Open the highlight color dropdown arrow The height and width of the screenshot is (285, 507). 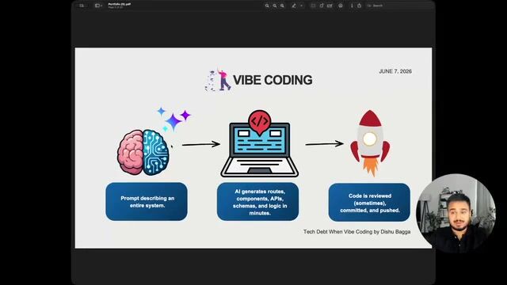click(x=301, y=6)
